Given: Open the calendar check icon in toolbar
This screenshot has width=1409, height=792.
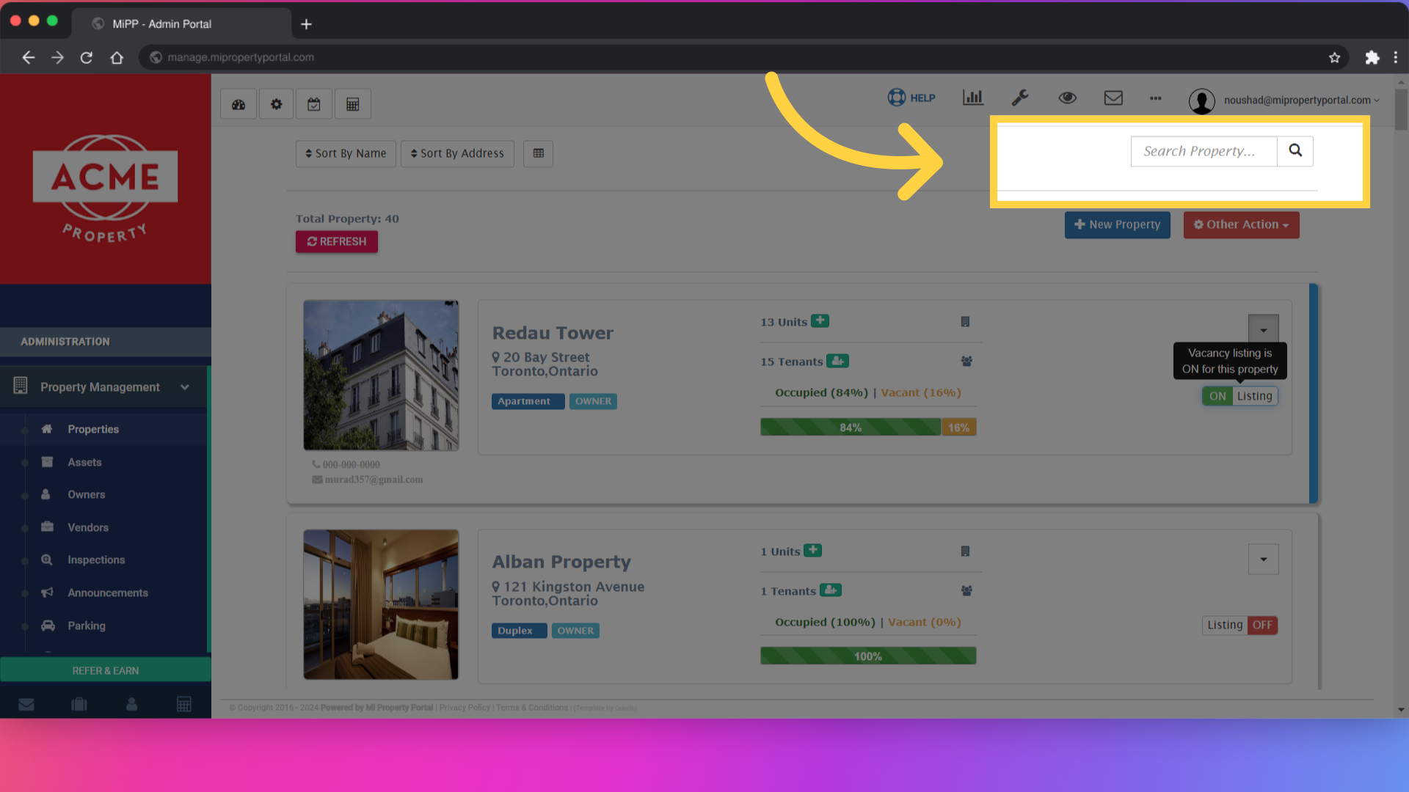Looking at the screenshot, I should click(x=314, y=104).
